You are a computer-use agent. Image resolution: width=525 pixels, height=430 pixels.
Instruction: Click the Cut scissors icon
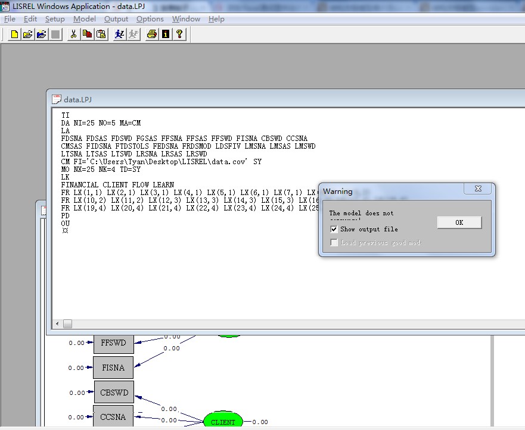pyautogui.click(x=73, y=34)
